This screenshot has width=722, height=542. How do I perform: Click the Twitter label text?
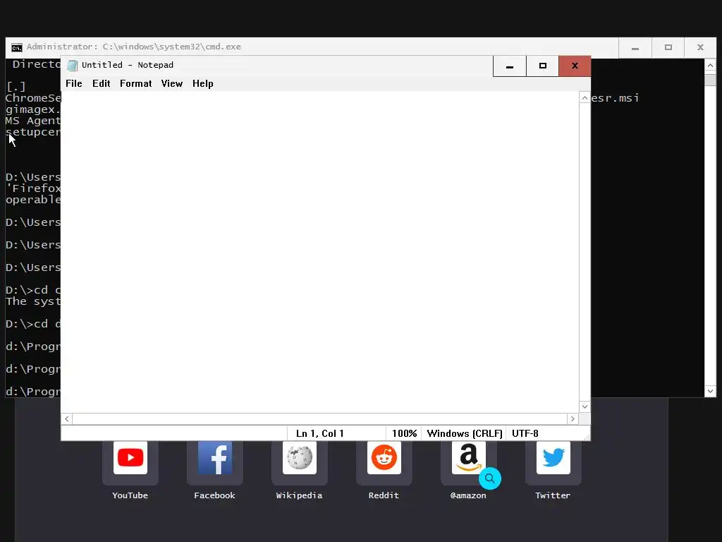point(553,495)
